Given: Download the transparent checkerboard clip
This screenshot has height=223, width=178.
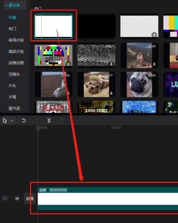Looking at the screenshot, I should coord(154,34).
